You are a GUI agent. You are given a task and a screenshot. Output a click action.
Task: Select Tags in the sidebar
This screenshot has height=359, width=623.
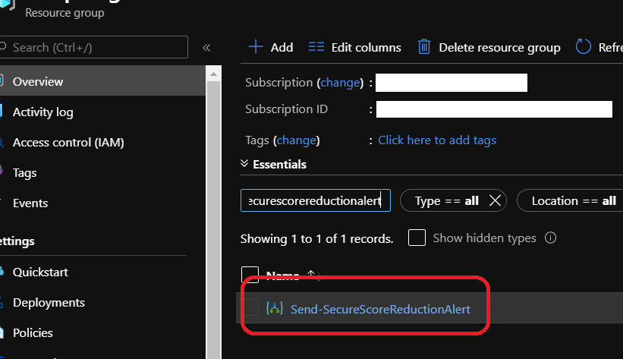click(25, 173)
